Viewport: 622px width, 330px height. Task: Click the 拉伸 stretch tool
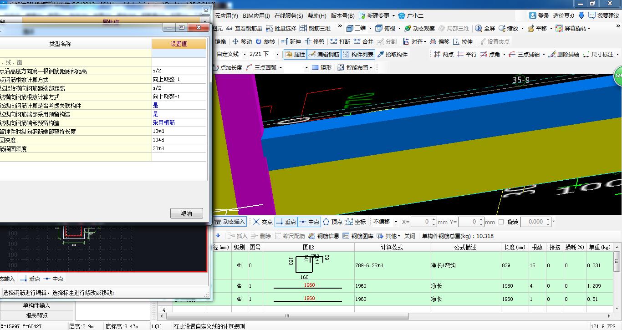click(x=463, y=41)
